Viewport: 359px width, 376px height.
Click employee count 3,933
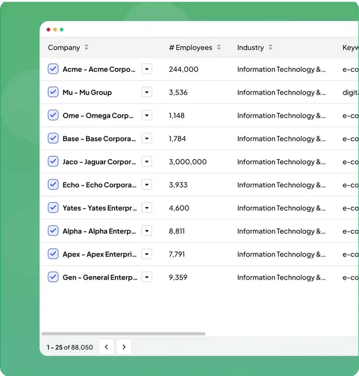178,185
